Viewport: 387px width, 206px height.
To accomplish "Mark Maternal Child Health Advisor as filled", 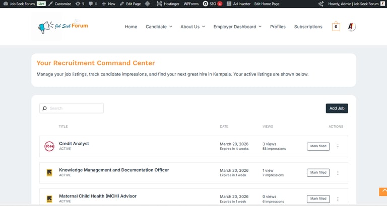I will point(318,199).
